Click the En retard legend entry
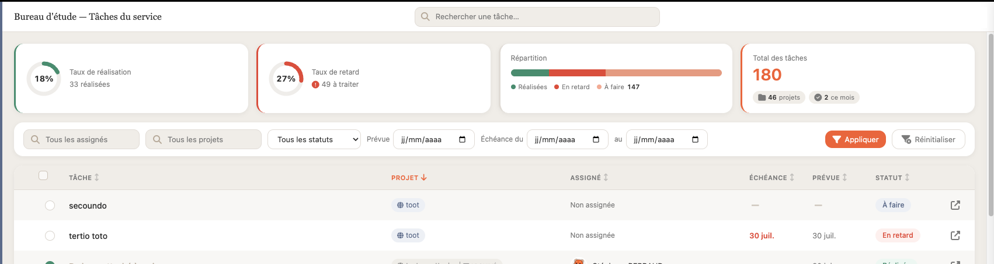Screen dimensions: 994x264 pos(572,87)
